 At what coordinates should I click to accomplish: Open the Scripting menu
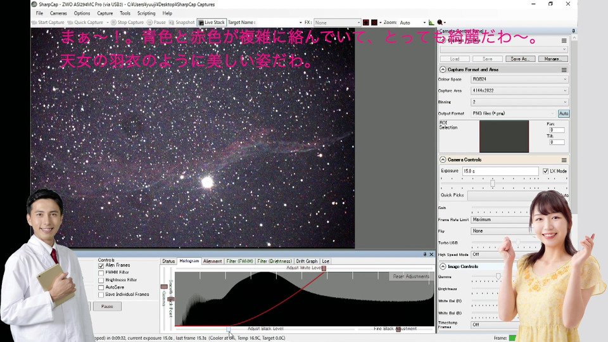[146, 13]
